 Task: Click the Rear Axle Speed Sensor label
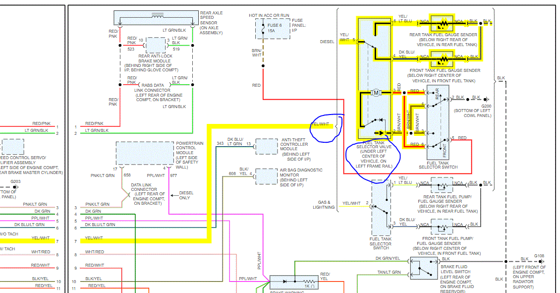click(x=211, y=23)
